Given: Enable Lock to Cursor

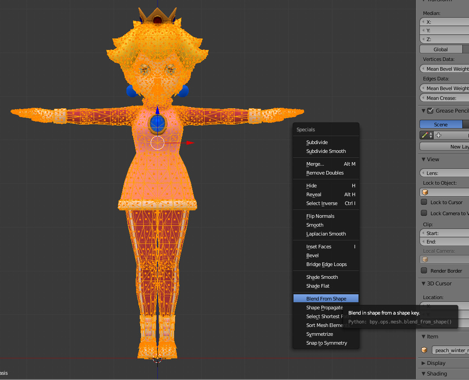Looking at the screenshot, I should pos(423,202).
